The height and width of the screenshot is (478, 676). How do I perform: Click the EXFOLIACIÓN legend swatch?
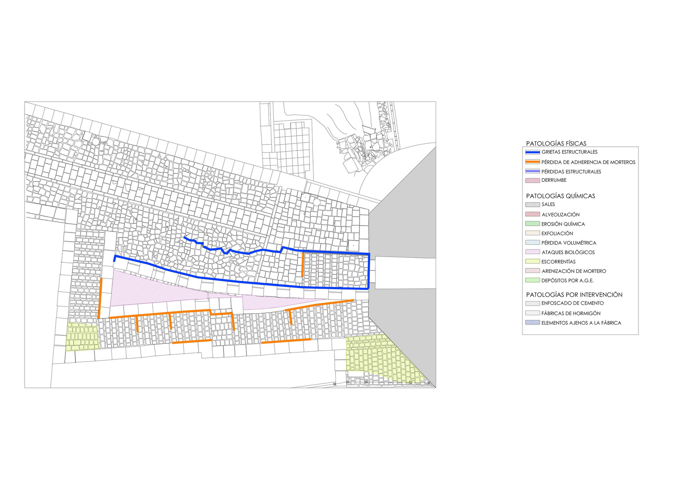tap(532, 233)
